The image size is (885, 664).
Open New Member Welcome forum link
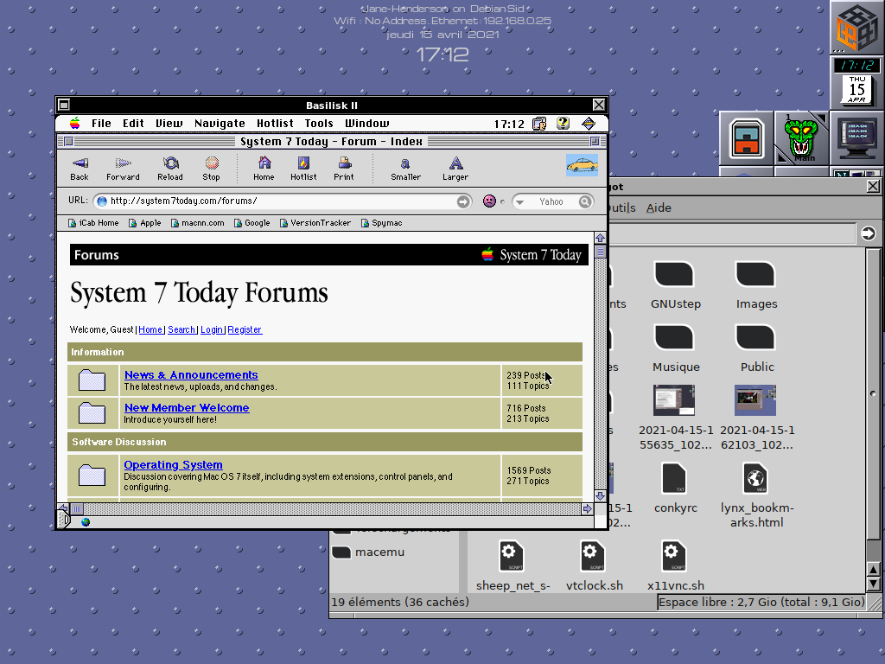tap(187, 408)
